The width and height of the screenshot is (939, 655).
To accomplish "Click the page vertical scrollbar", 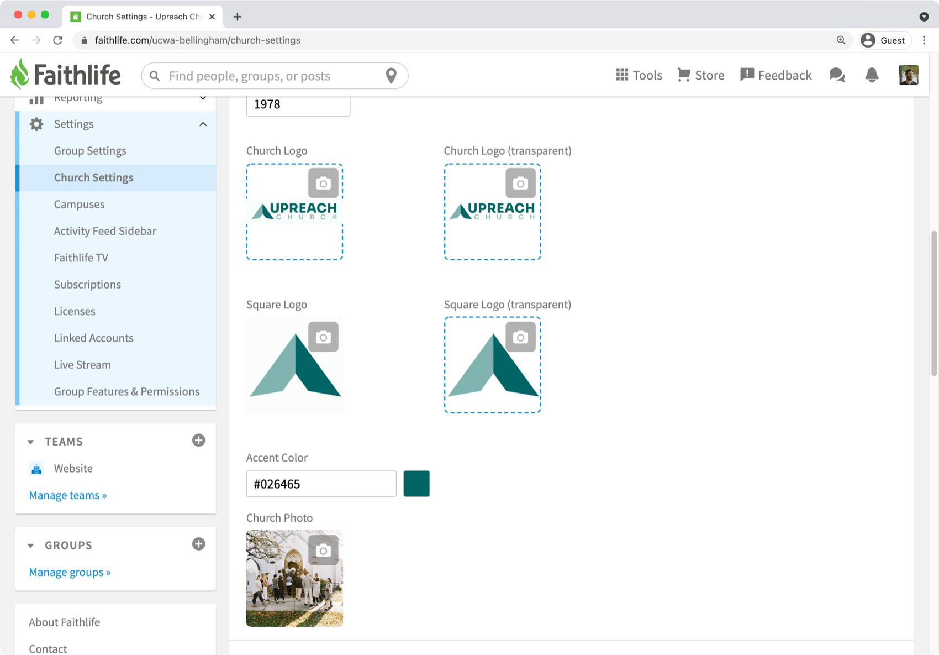I will [934, 304].
